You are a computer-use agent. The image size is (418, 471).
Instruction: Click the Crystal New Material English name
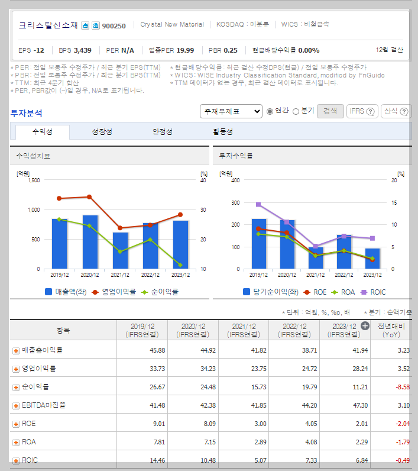(172, 24)
